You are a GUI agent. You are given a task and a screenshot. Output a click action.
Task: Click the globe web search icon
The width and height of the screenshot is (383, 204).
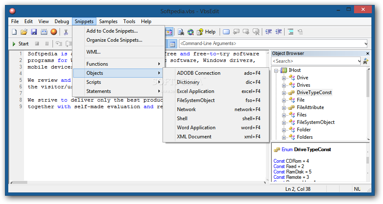click(x=191, y=32)
